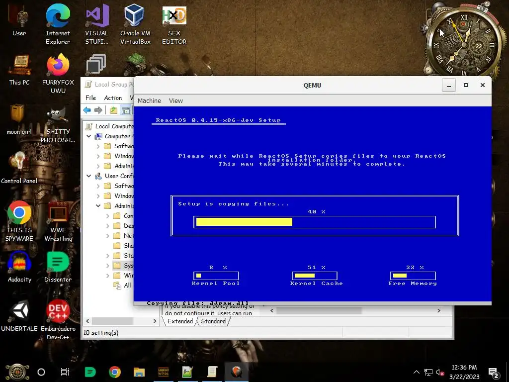
Task: Open the moon girl desktop icon
Action: click(19, 119)
